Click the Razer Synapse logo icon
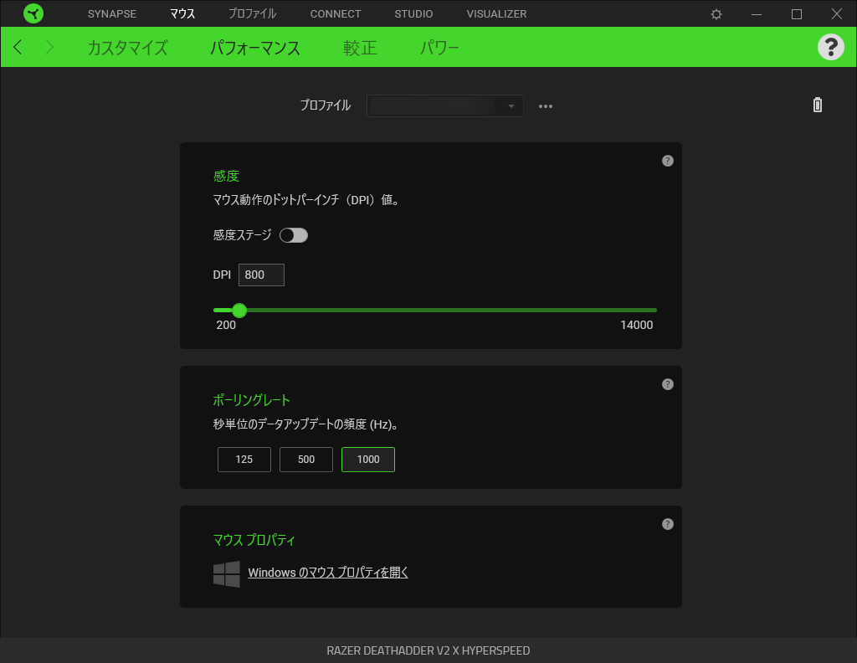This screenshot has width=857, height=663. coord(33,13)
